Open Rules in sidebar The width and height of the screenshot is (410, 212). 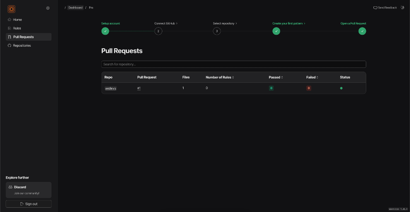click(28, 28)
